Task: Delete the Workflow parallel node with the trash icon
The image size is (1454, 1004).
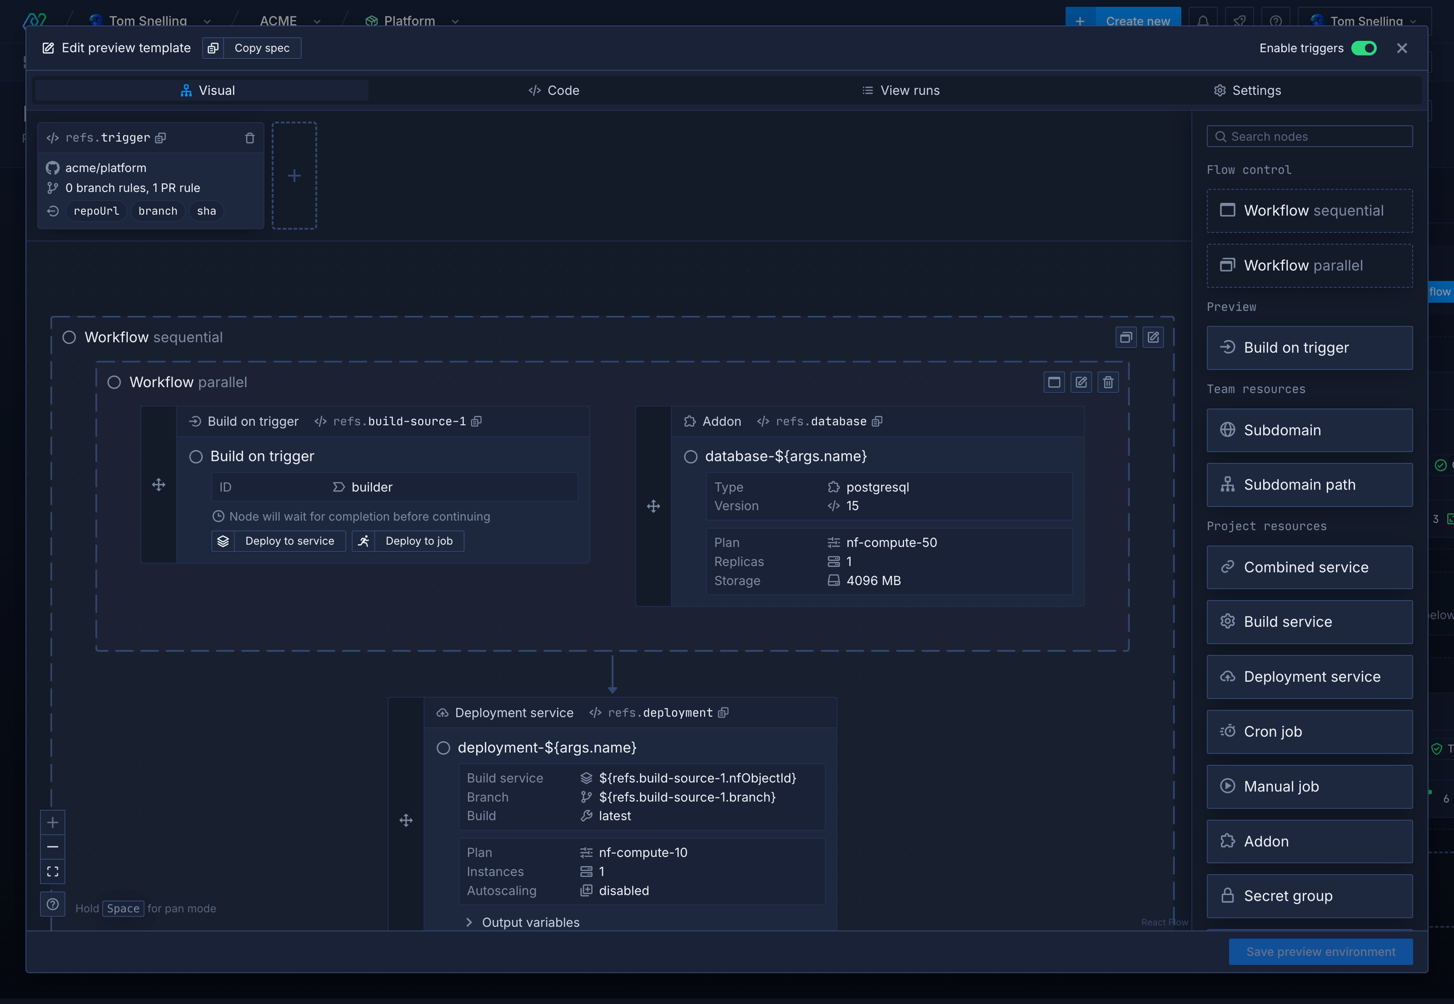Action: click(x=1108, y=382)
